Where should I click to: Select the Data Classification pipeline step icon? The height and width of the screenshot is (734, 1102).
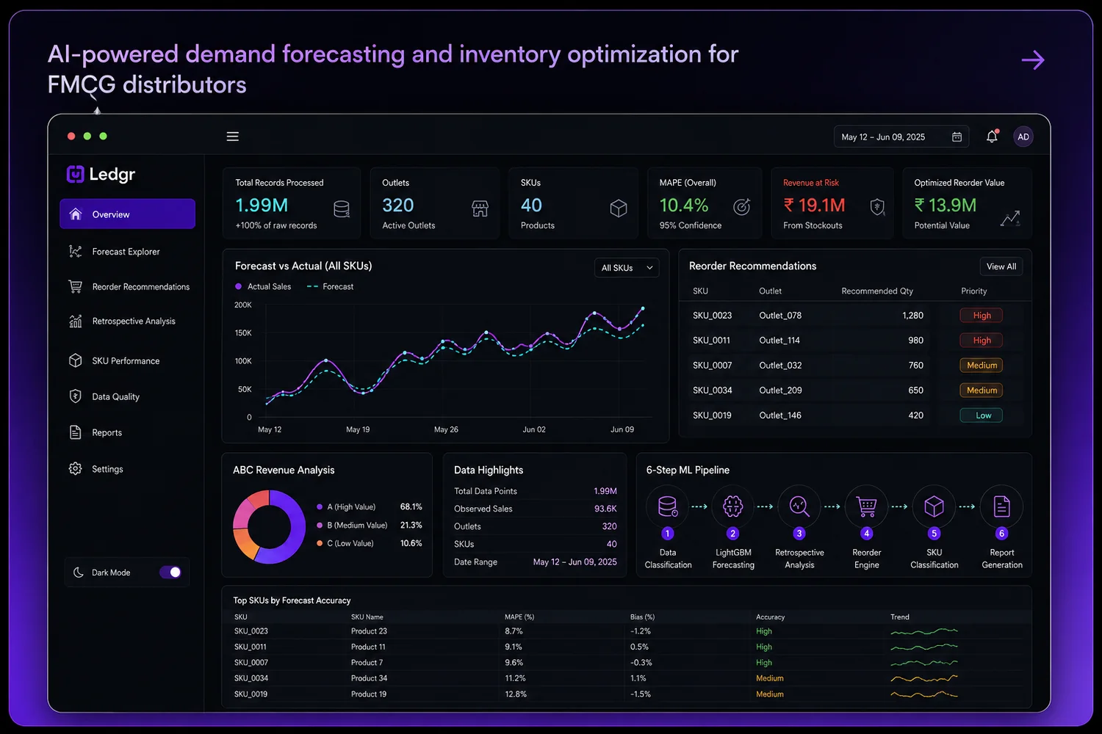click(667, 506)
